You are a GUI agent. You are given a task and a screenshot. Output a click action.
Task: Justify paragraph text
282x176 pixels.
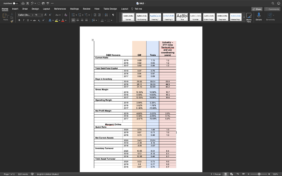(x=86, y=20)
